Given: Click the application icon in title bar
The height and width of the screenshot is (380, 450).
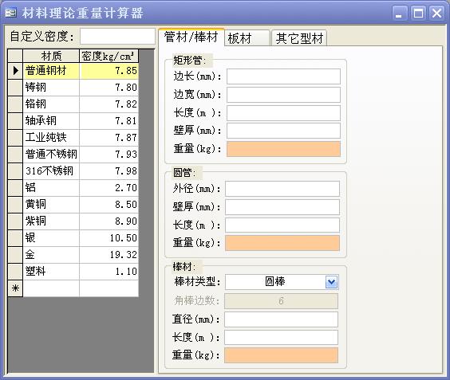Looking at the screenshot, I should tap(11, 13).
